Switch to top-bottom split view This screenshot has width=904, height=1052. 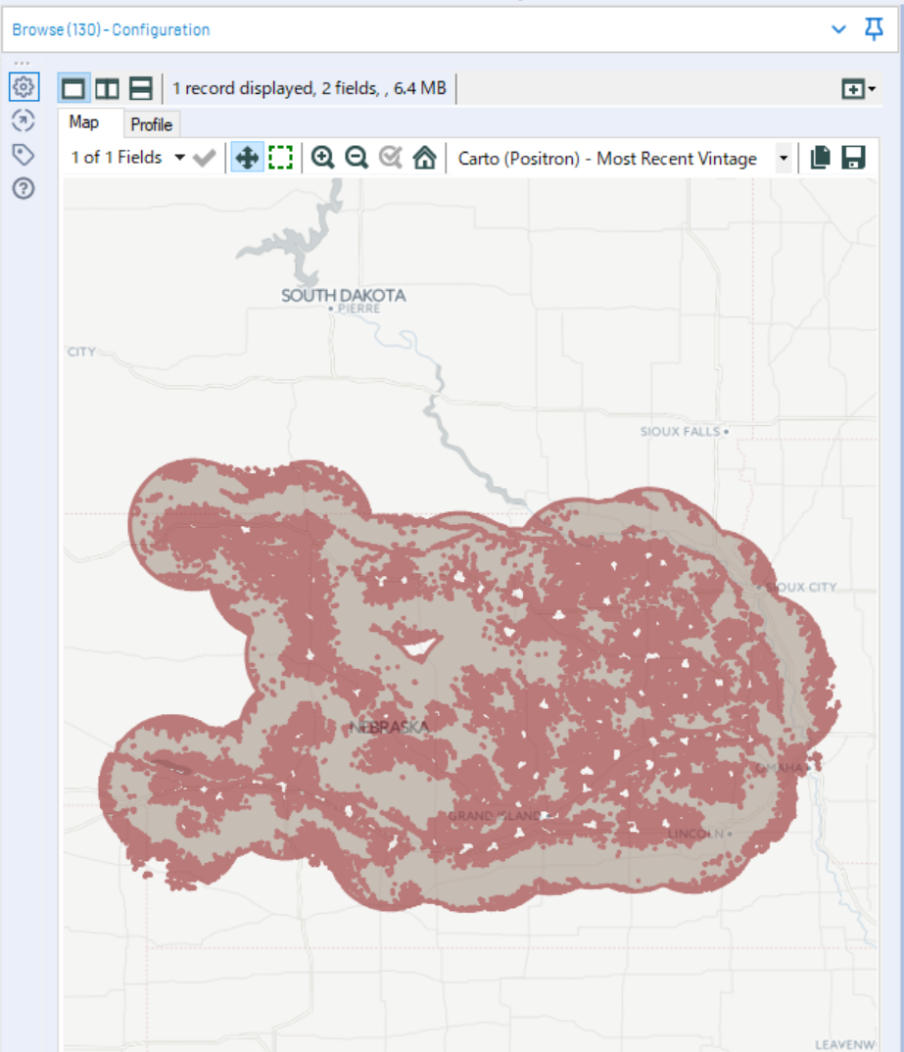[141, 89]
